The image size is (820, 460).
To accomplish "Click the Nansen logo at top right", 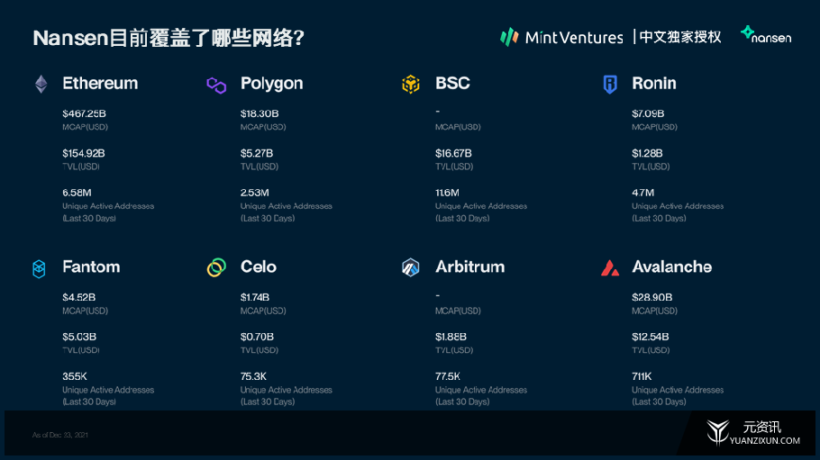I will point(766,35).
